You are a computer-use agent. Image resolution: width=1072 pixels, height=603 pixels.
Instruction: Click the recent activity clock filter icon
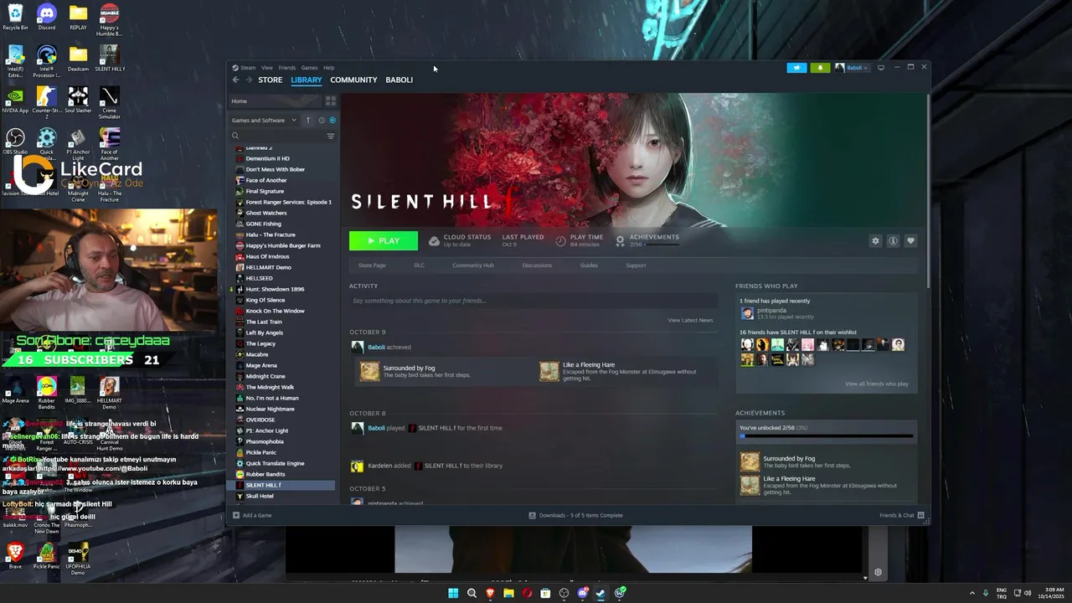tap(321, 120)
